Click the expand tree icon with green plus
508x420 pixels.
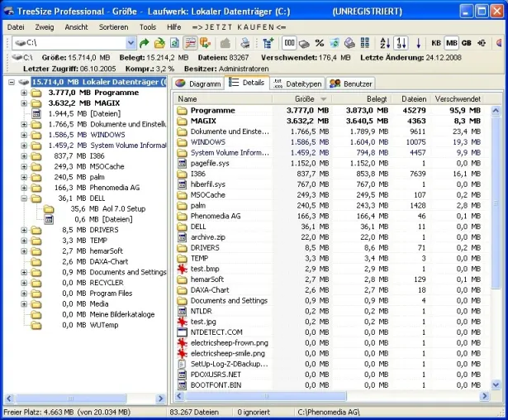click(x=268, y=43)
